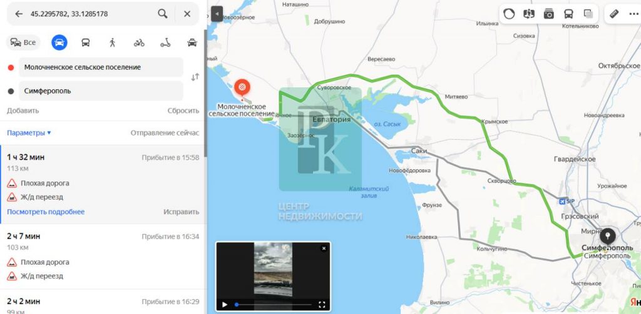Select the 2 ч 7 мин route
The image size is (641, 314).
[x=103, y=257]
